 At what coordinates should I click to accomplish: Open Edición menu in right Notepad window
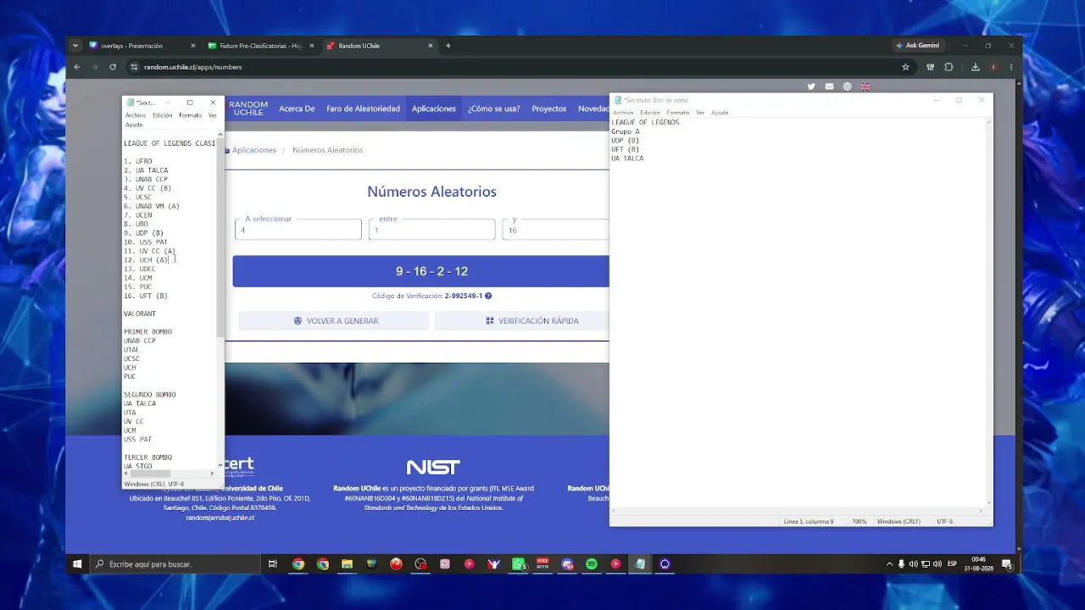650,113
